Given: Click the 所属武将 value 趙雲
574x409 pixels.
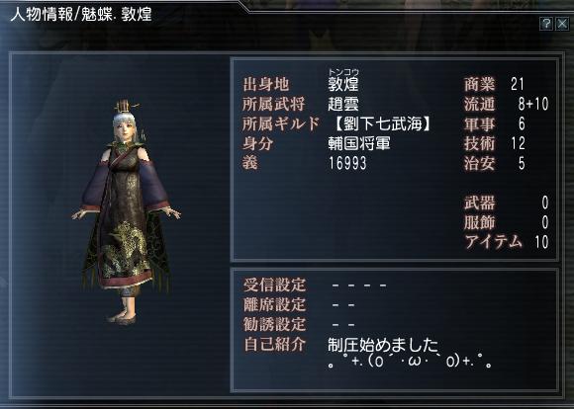Looking at the screenshot, I should [x=343, y=104].
